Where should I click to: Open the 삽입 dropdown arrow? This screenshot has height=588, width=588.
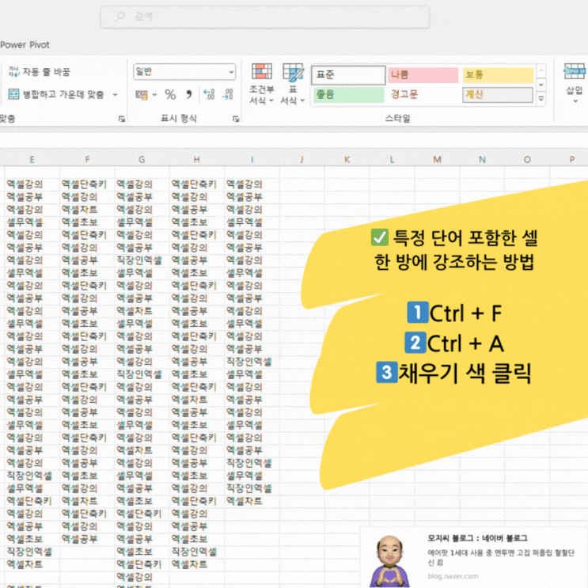click(x=575, y=101)
